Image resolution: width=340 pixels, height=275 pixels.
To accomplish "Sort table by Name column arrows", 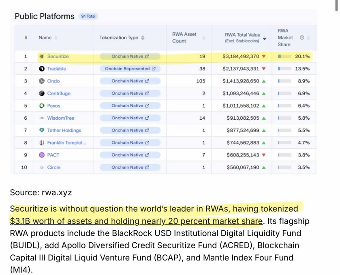I will click(56, 38).
